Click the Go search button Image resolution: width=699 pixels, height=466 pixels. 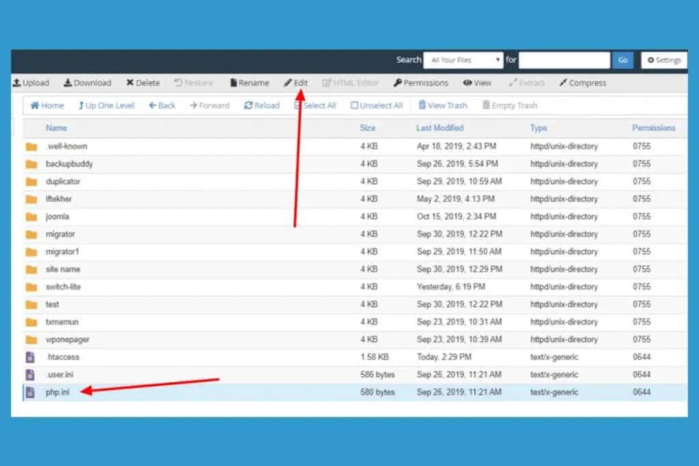click(623, 60)
